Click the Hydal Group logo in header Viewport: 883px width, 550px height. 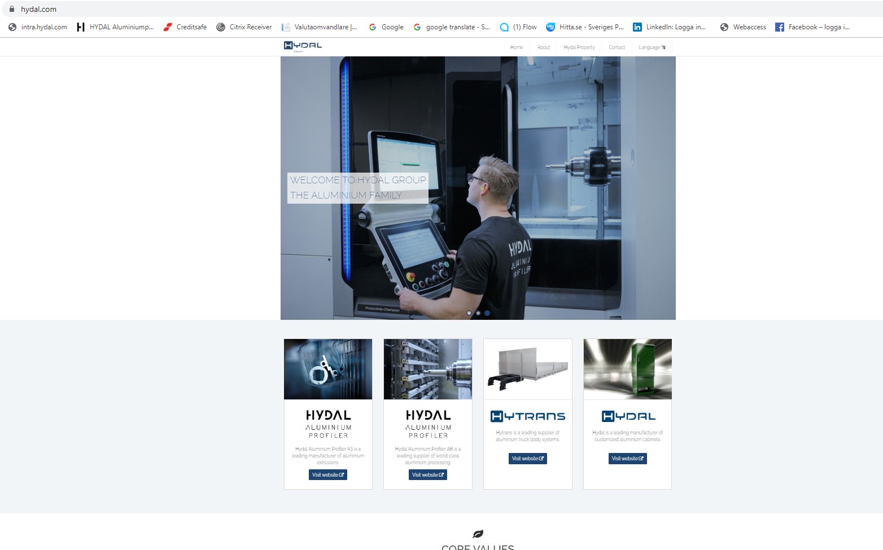tap(303, 46)
